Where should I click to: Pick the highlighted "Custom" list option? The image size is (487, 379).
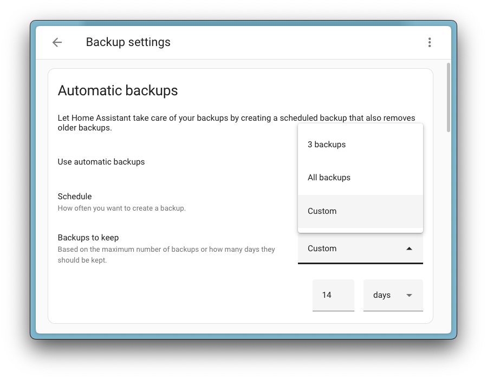point(322,211)
